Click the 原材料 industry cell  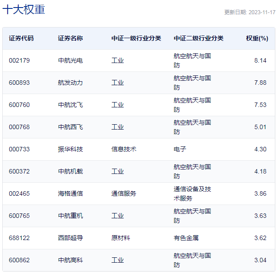point(121,238)
